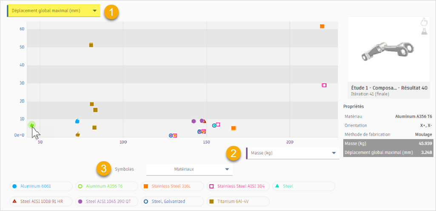Select the highest gold Titanium square point
The image size is (436, 211).
(x=91, y=45)
